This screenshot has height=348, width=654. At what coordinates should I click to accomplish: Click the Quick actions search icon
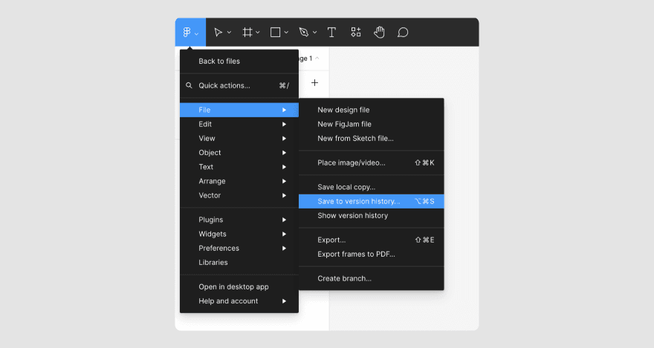coord(189,85)
